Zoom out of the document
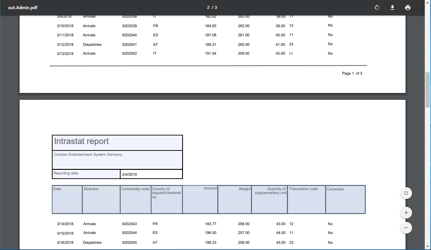Image resolution: width=431 pixels, height=250 pixels. pos(406,227)
